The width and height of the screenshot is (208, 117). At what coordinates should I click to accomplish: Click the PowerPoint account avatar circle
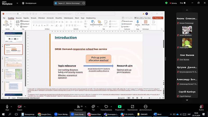(x=147, y=14)
